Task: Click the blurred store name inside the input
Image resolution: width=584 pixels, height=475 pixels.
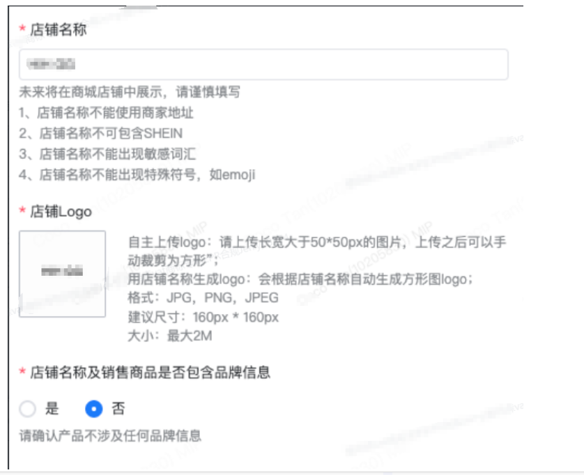Action: pyautogui.click(x=51, y=64)
